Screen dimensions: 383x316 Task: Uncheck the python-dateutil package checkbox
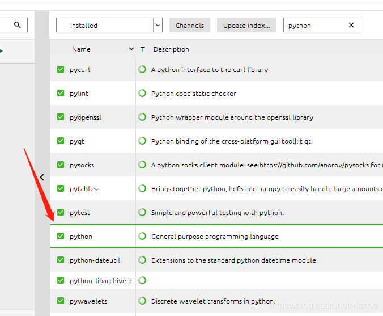pyautogui.click(x=61, y=260)
